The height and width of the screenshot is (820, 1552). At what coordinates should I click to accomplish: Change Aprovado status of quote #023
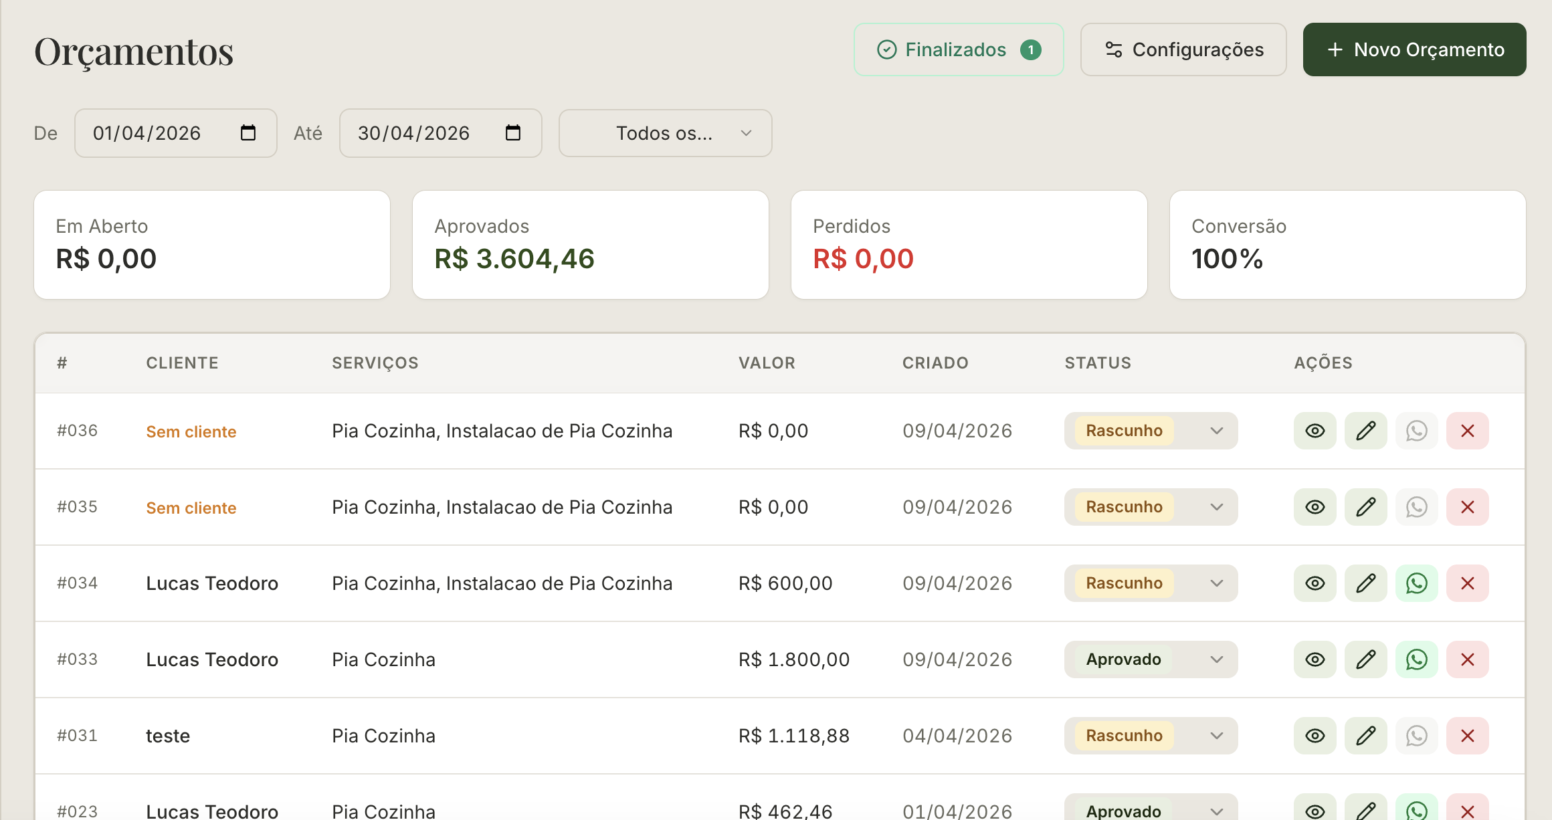click(1151, 808)
